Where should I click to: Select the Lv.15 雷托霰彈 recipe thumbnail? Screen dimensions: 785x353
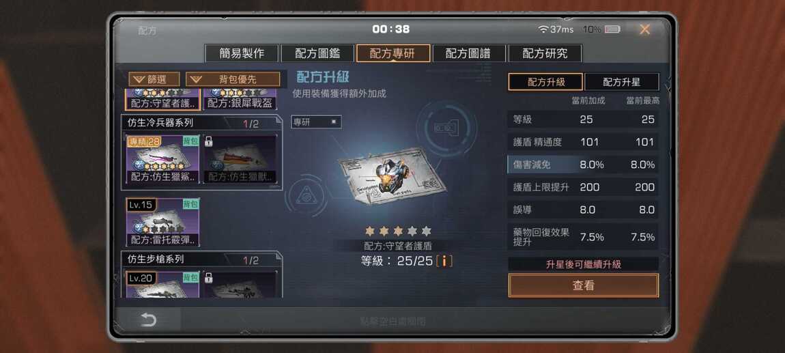pos(162,222)
